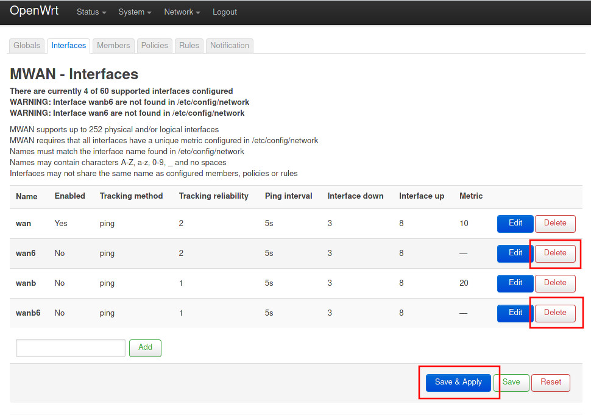Open the Notification tab

229,46
